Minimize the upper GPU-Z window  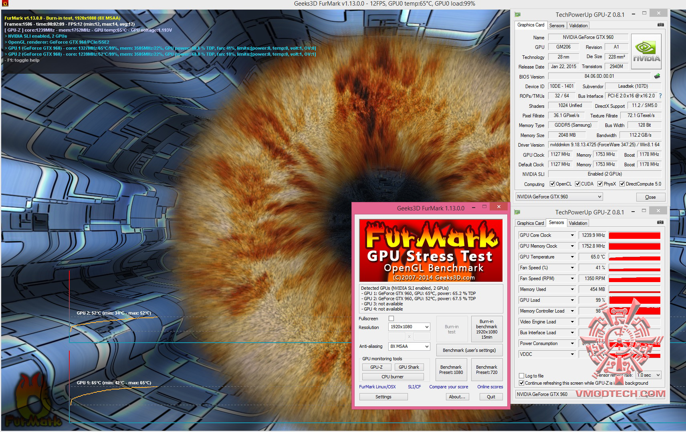[634, 14]
